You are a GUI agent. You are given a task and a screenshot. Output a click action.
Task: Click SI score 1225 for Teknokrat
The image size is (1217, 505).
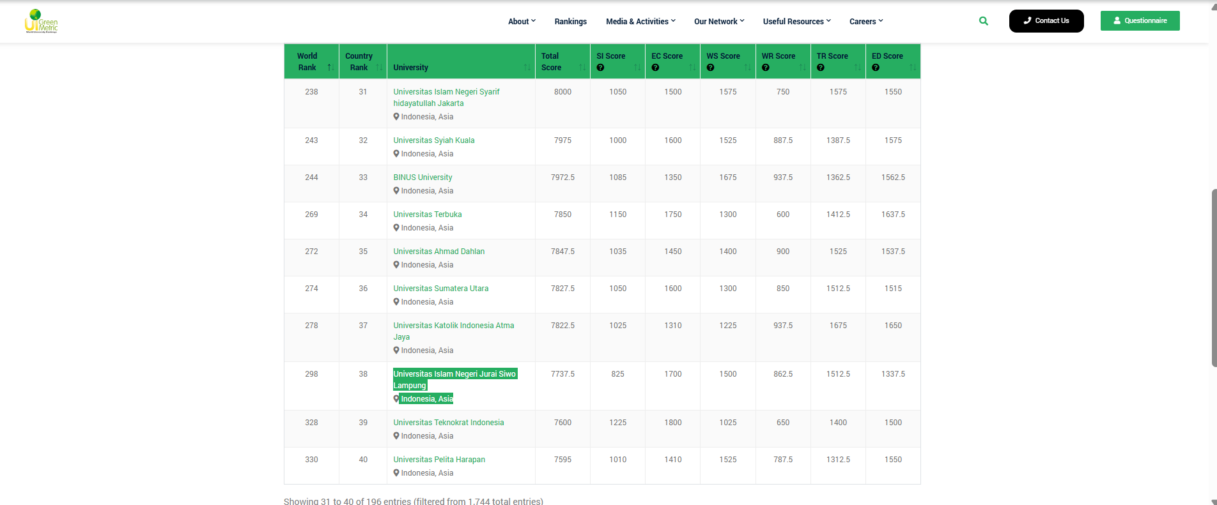coord(618,423)
